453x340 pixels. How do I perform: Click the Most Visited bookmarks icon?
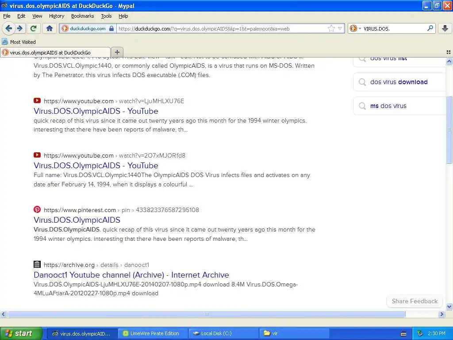[x=5, y=42]
